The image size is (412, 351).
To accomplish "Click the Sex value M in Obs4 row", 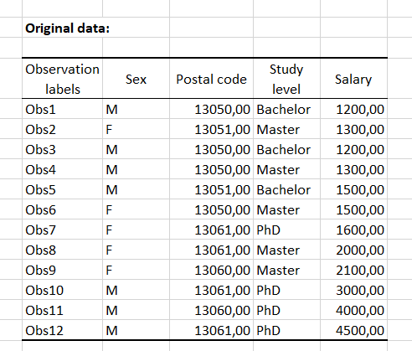I will point(136,169).
